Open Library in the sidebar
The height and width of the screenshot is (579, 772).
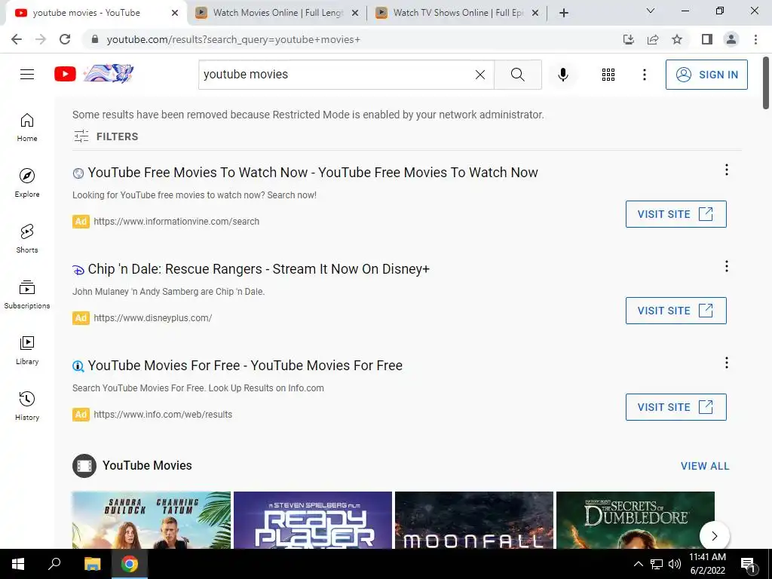point(27,350)
